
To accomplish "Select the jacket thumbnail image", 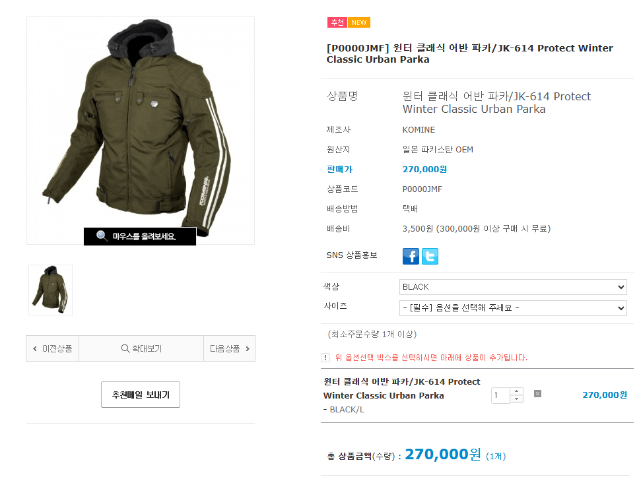I will click(x=51, y=290).
